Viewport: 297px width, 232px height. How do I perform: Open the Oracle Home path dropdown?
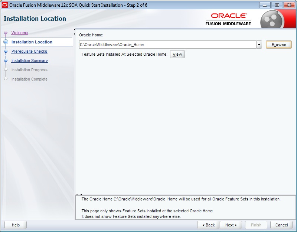click(260, 45)
